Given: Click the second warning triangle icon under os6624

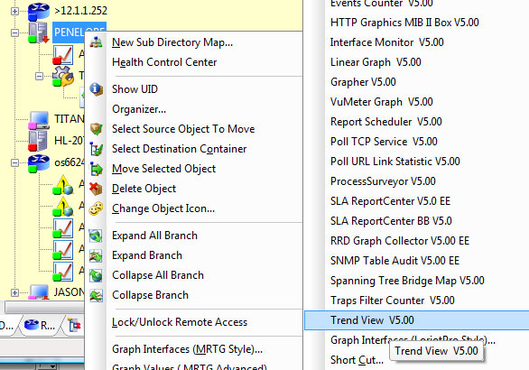Looking at the screenshot, I should [x=63, y=206].
